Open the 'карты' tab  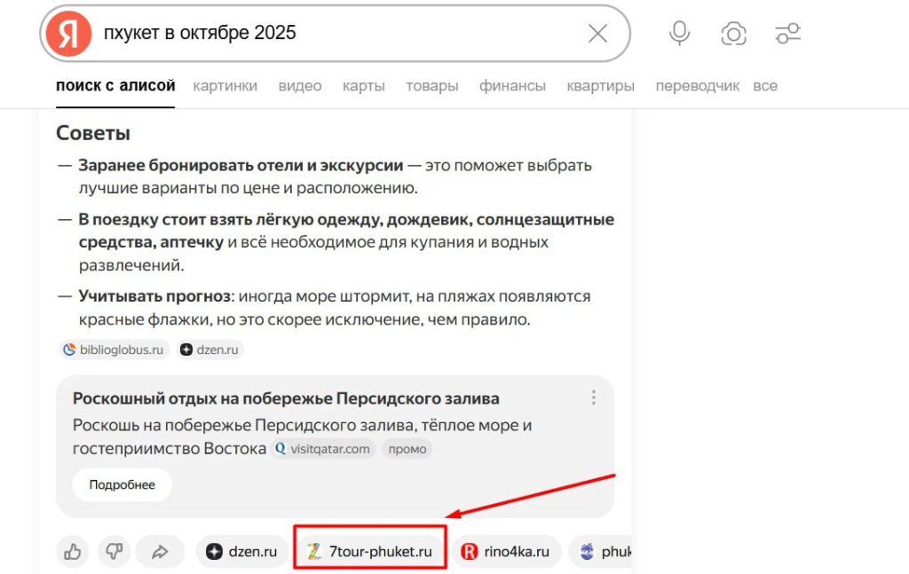(x=364, y=86)
